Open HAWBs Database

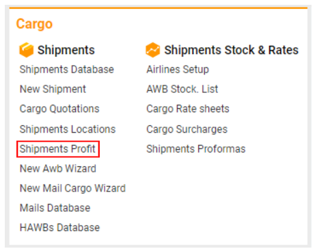(x=59, y=228)
